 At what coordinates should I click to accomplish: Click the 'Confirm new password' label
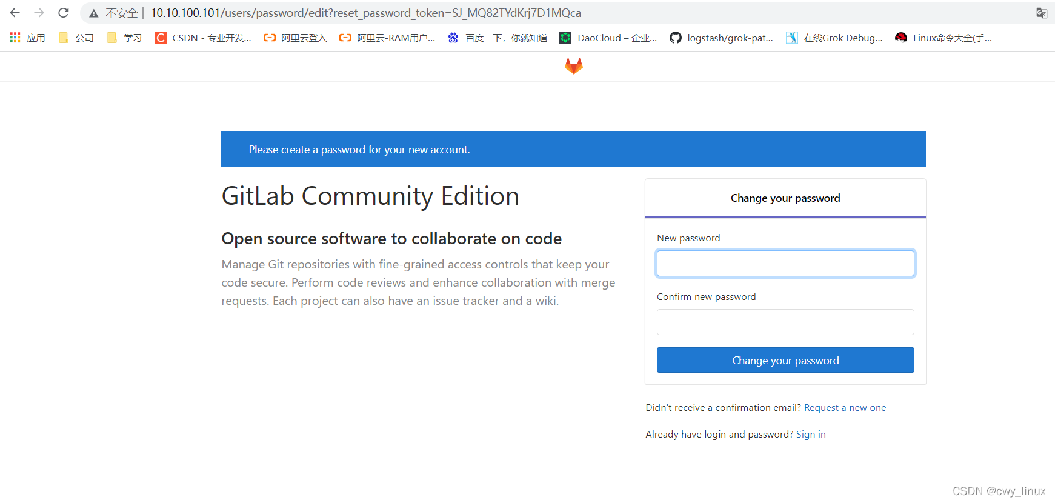click(x=707, y=297)
